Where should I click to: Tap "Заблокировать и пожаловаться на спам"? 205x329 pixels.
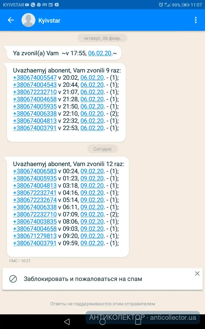click(x=83, y=279)
